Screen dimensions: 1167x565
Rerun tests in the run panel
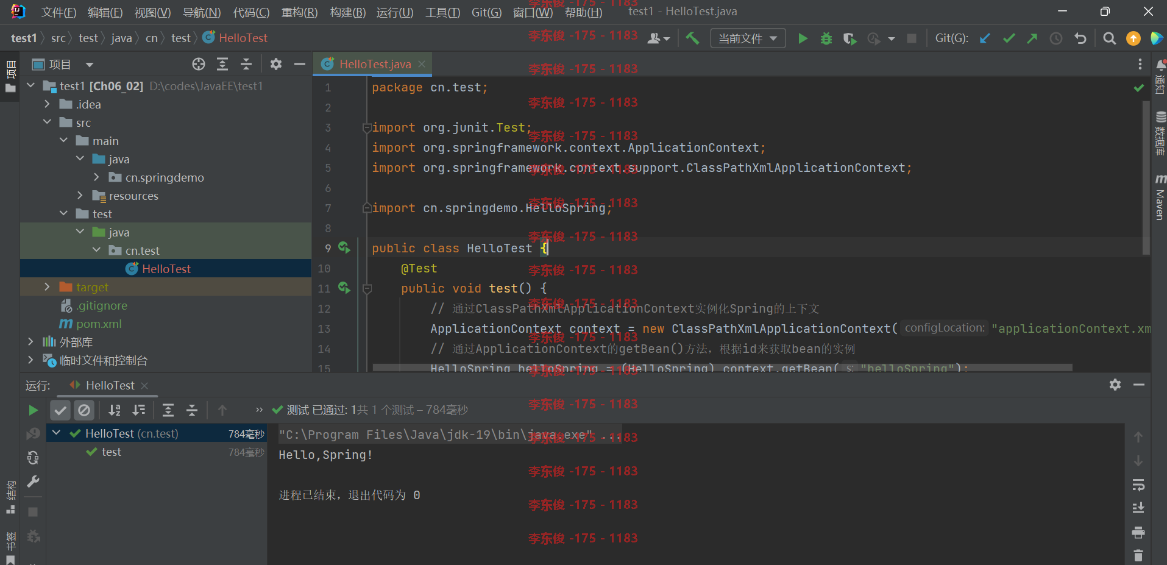[34, 410]
